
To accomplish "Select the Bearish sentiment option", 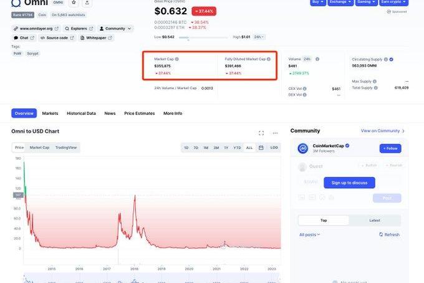I will tap(393, 165).
